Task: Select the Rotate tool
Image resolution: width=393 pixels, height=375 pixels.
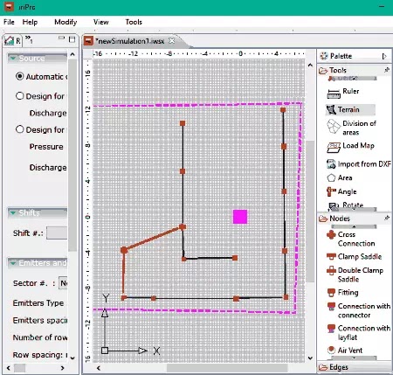Action: click(x=346, y=205)
